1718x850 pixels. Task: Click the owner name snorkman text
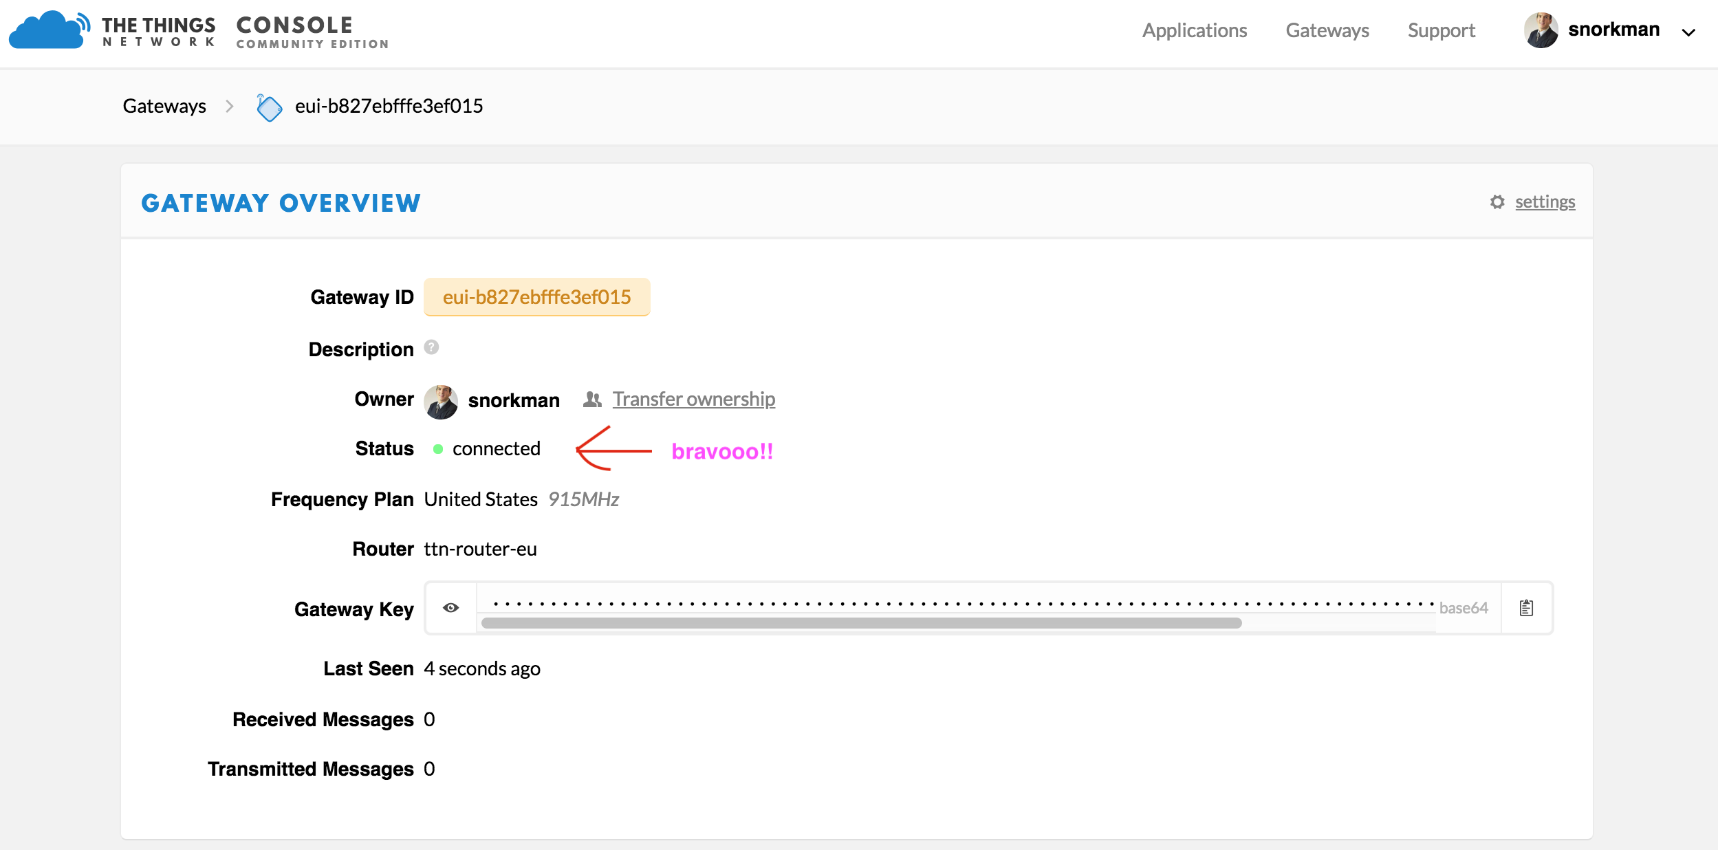point(513,400)
